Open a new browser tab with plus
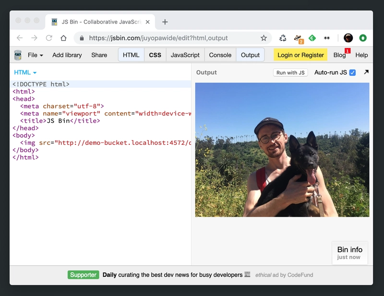This screenshot has width=384, height=296. [165, 22]
